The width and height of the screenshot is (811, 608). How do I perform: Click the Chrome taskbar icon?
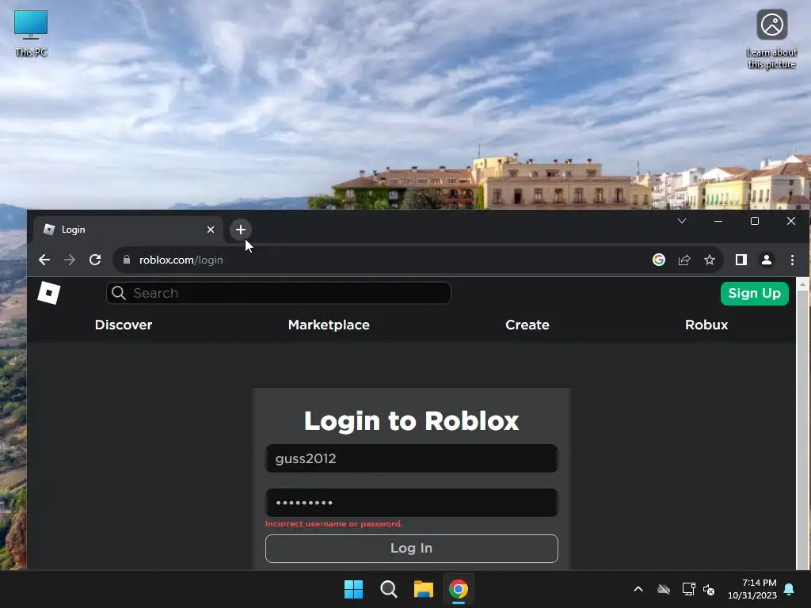click(x=459, y=589)
